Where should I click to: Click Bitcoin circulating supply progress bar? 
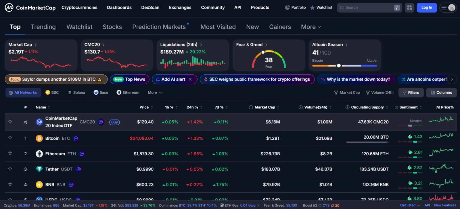[x=367, y=142]
